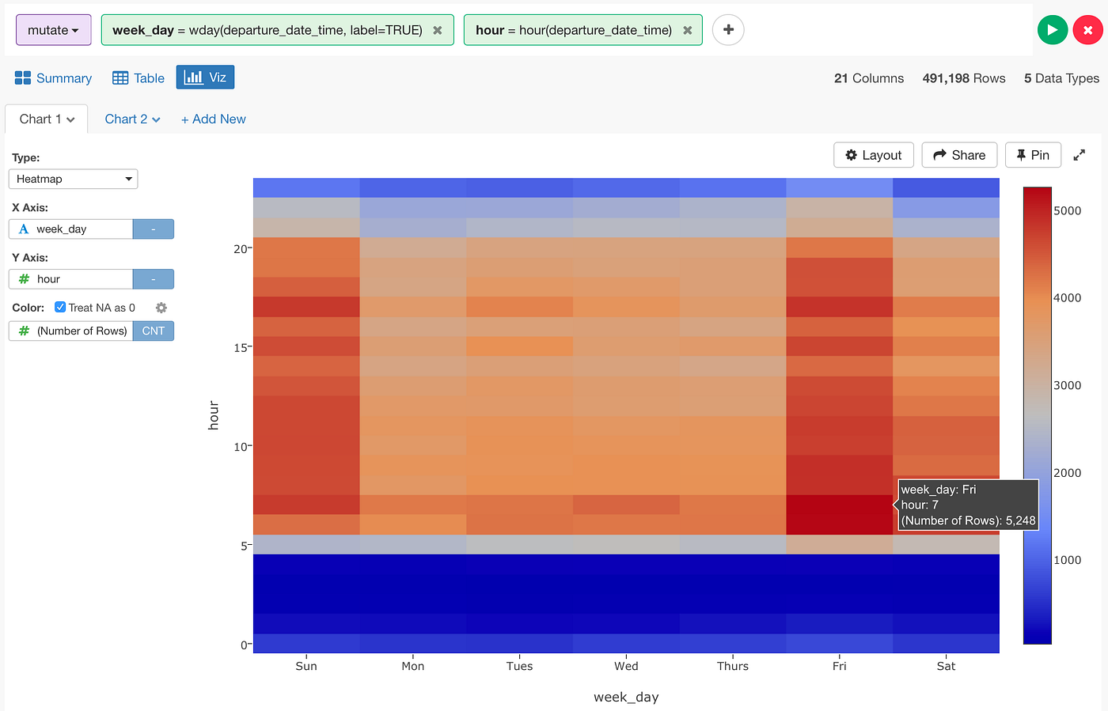Click the red cancel icon

click(x=1088, y=29)
